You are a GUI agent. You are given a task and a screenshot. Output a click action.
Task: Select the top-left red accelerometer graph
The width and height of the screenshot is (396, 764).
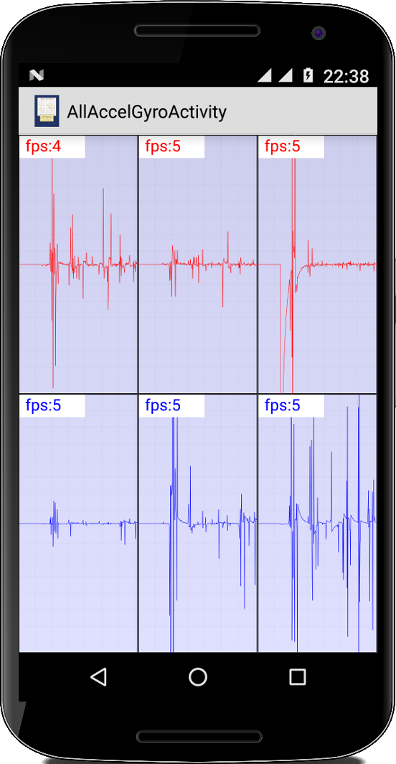(78, 264)
